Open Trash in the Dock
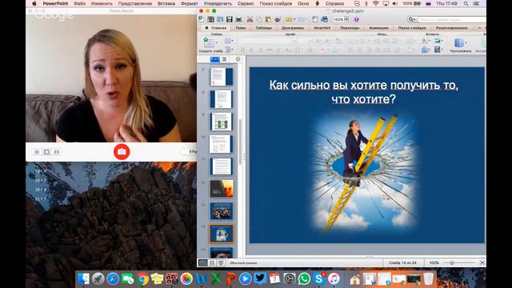The height and width of the screenshot is (288, 512). click(x=428, y=279)
